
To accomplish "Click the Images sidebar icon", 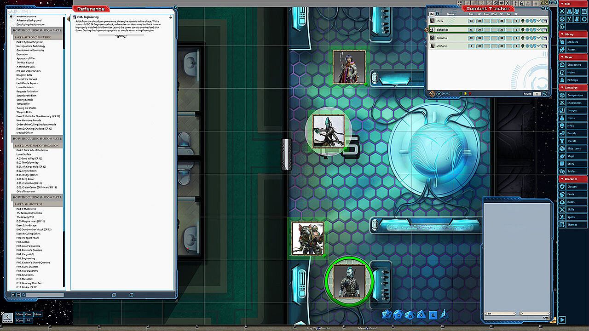I will (562, 110).
